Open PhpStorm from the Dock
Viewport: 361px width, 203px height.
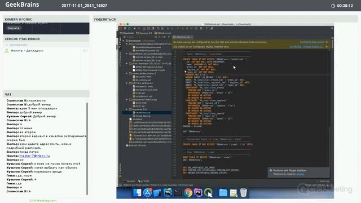(x=198, y=193)
